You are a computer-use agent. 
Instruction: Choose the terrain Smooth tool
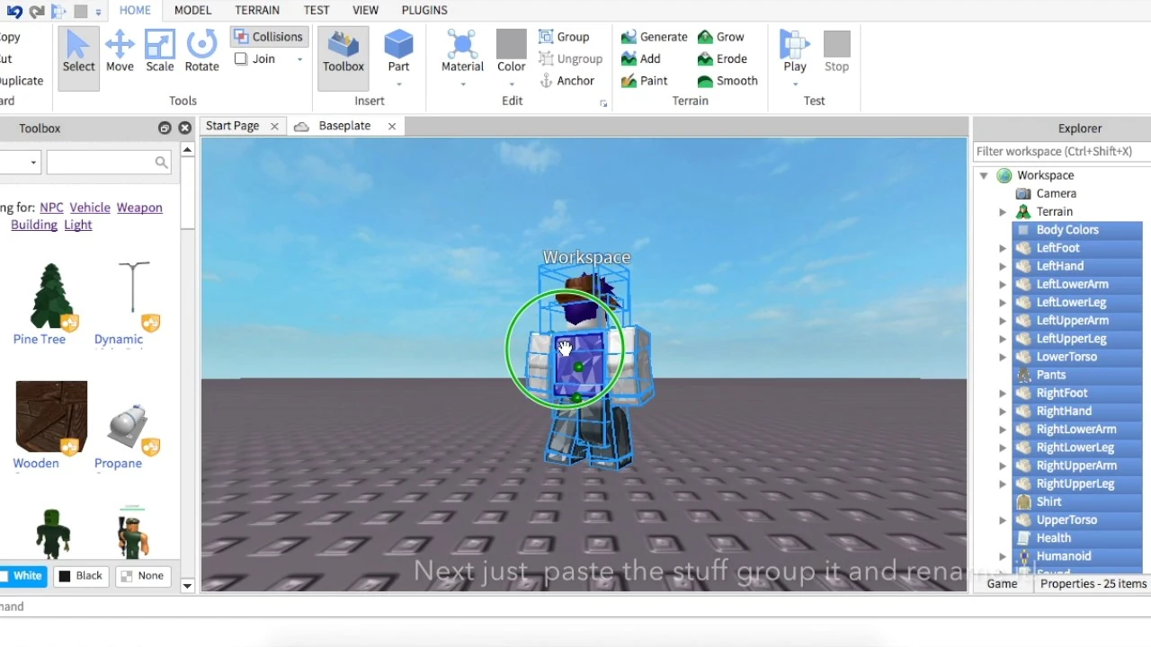pos(727,81)
